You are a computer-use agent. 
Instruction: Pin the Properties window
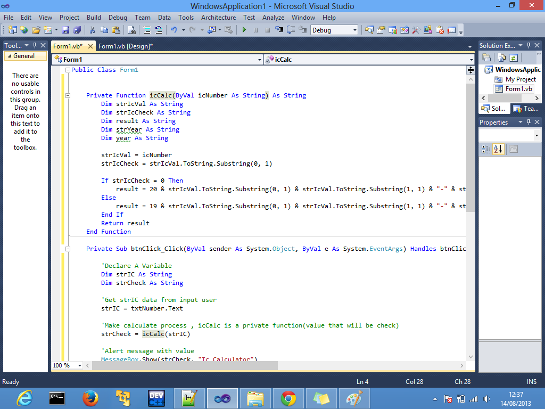point(529,122)
